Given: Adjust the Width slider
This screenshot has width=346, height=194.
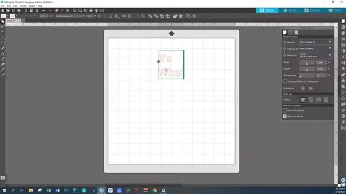Looking at the screenshot, I should point(307,63).
